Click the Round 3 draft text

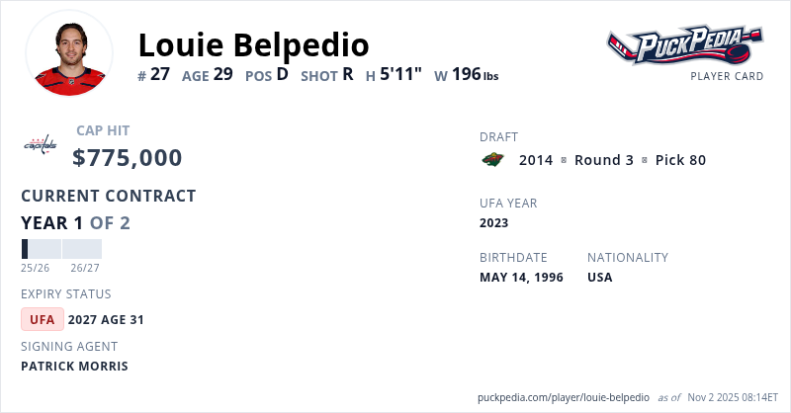[x=603, y=160]
